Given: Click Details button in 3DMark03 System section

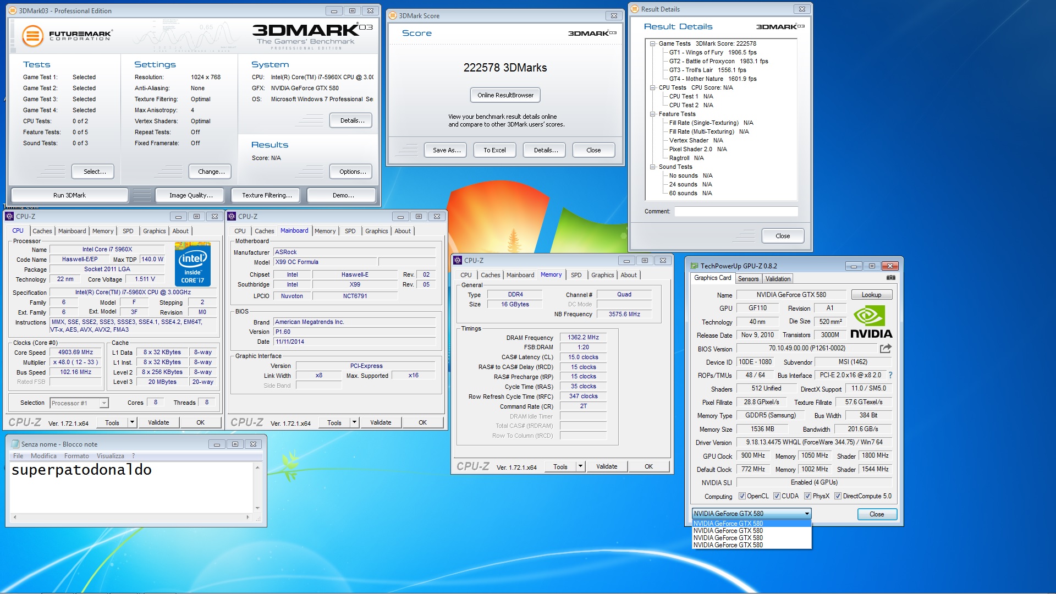Looking at the screenshot, I should tap(351, 120).
